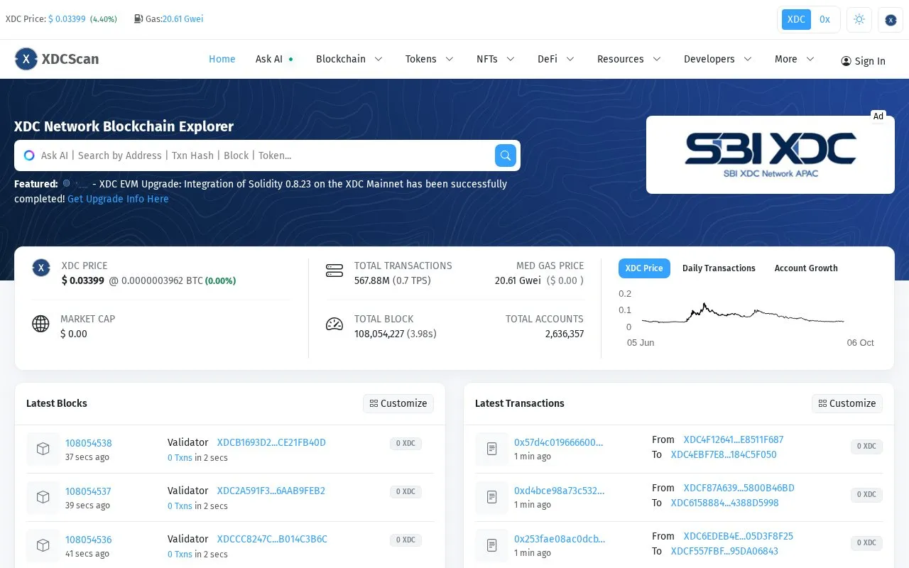Click the XDC network icon button
The image size is (909, 568).
[x=891, y=19]
